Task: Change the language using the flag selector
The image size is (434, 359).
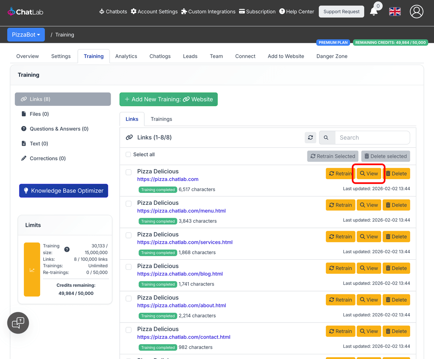Action: click(x=395, y=11)
